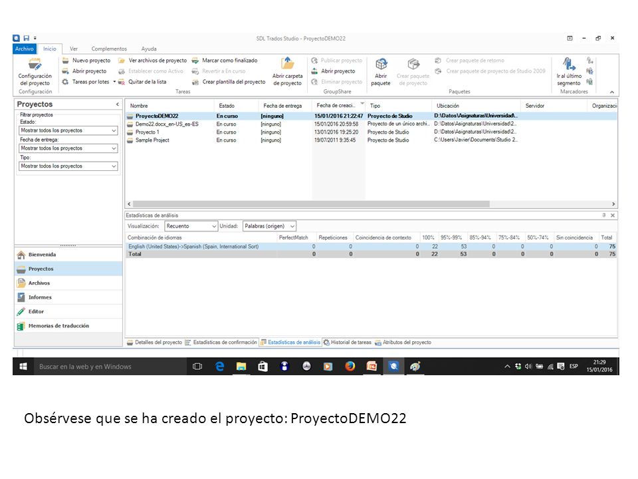Click the project list's scroll right arrow
The image size is (638, 479).
613,204
